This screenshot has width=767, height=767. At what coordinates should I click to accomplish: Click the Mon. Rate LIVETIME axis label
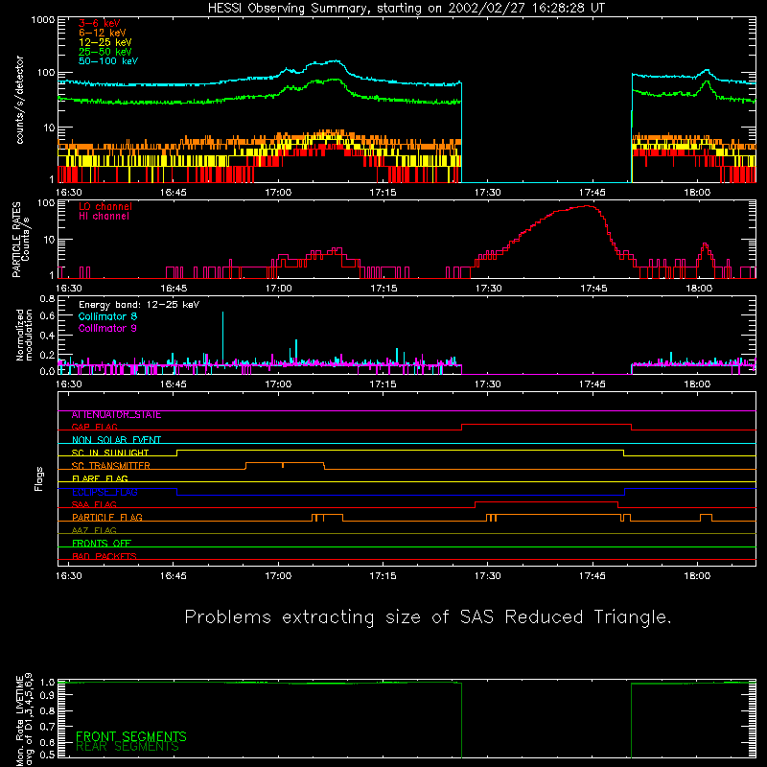point(24,719)
